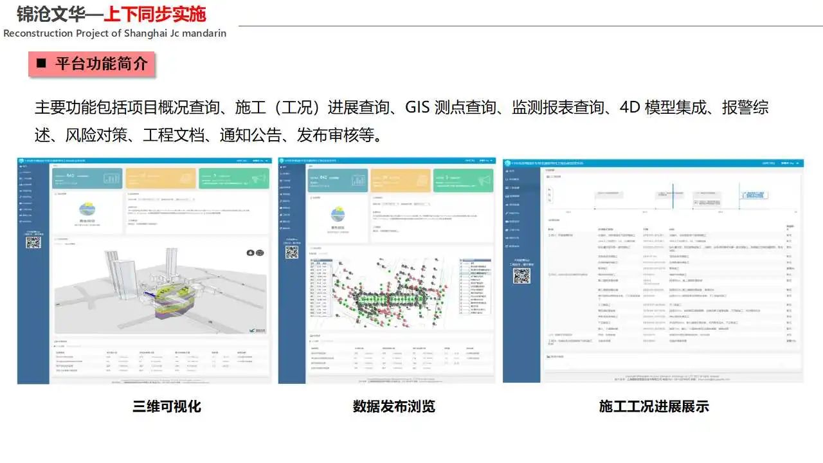Click the QR code in the 3D visualization sidebar

coord(33,242)
